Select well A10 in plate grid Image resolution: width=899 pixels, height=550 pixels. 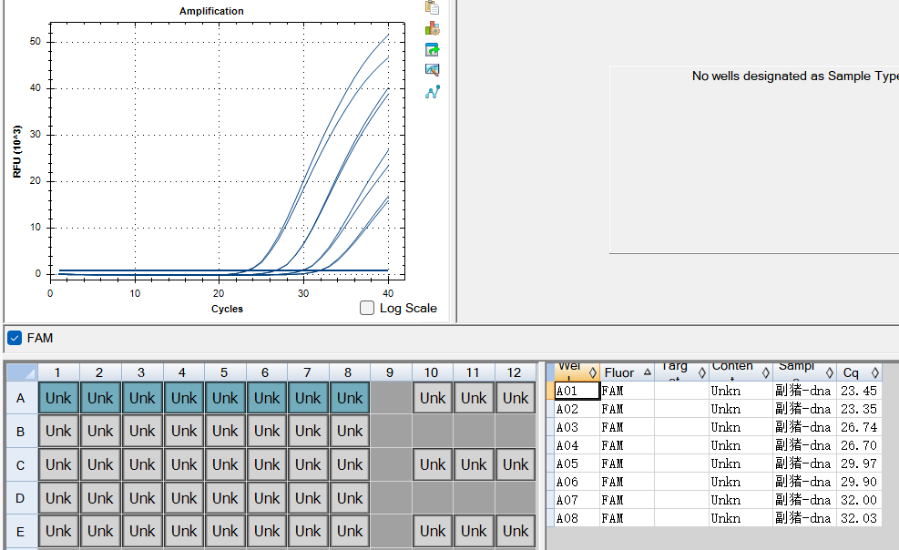pos(433,398)
